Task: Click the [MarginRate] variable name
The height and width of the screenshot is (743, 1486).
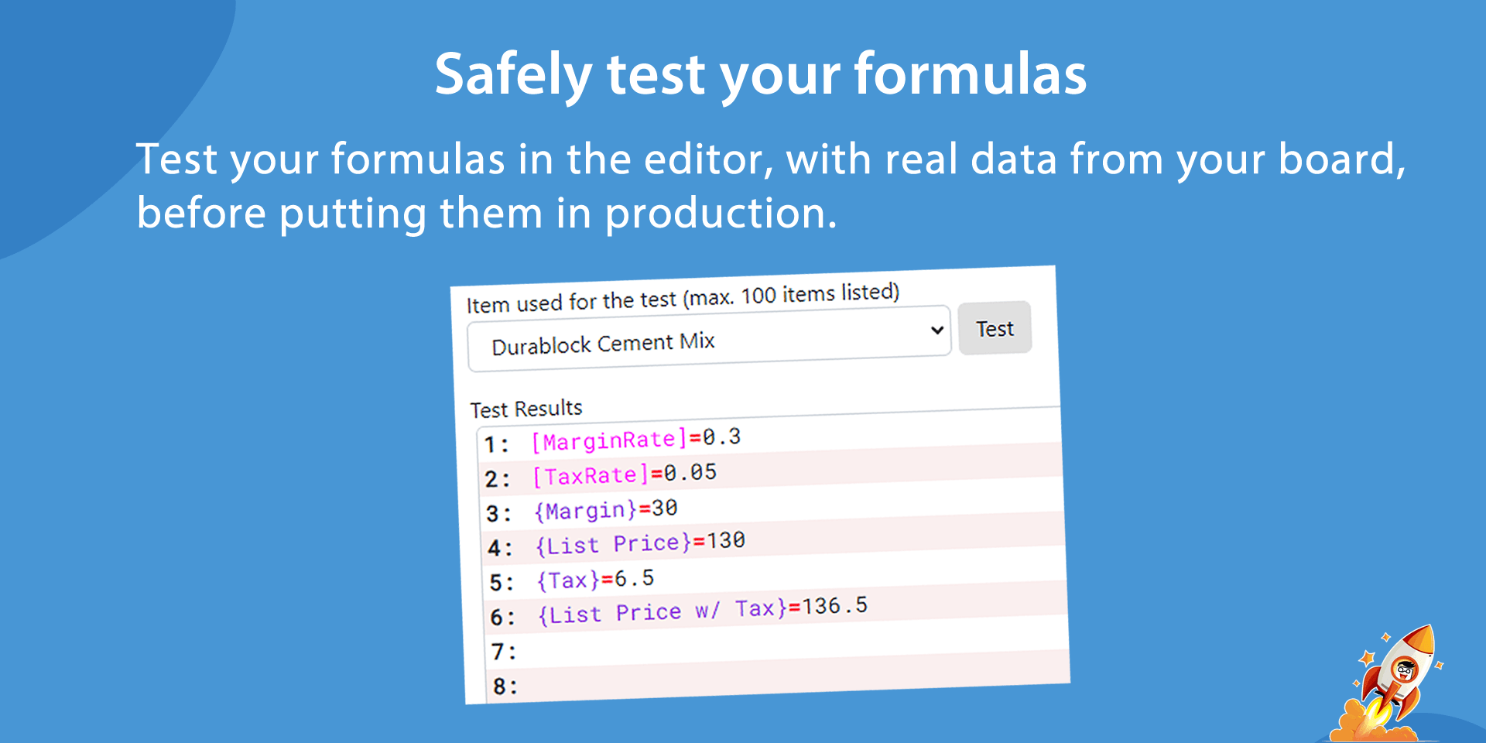Action: coord(610,440)
